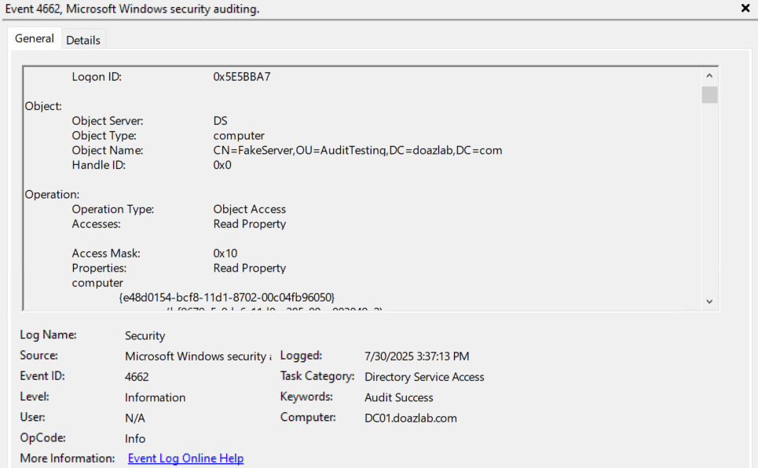758x468 pixels.
Task: Open the Event Log Online Help link
Action: (x=185, y=459)
